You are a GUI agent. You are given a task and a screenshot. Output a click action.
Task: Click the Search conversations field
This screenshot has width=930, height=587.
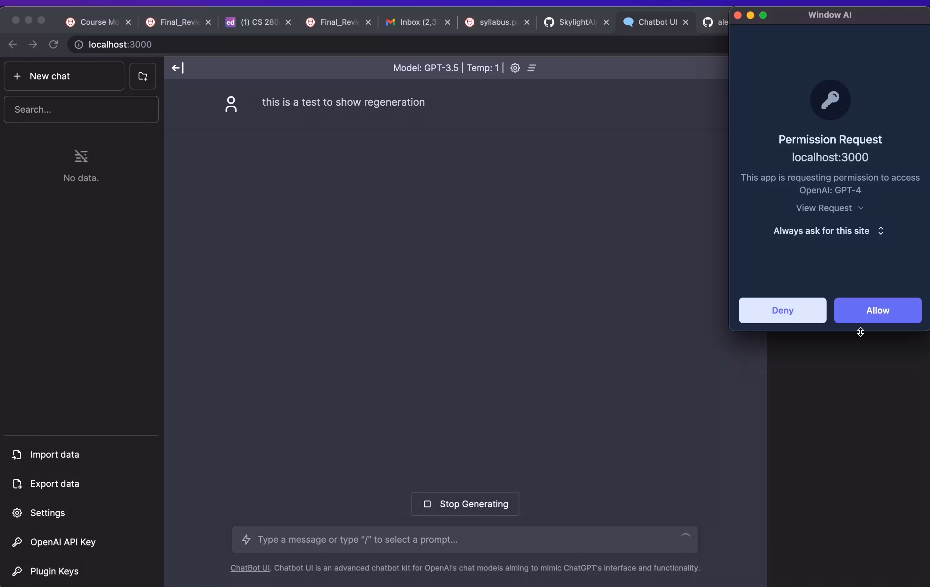tap(81, 109)
